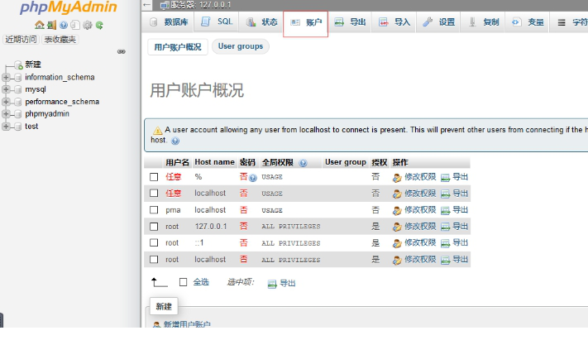Click the link chain icon in sidebar
588x340 pixels.
click(121, 51)
